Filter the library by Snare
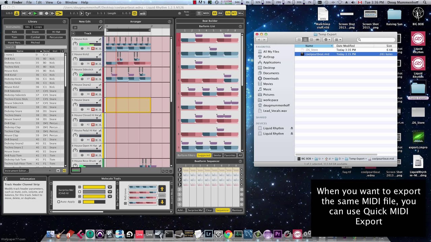The image size is (431, 242). [x=35, y=32]
